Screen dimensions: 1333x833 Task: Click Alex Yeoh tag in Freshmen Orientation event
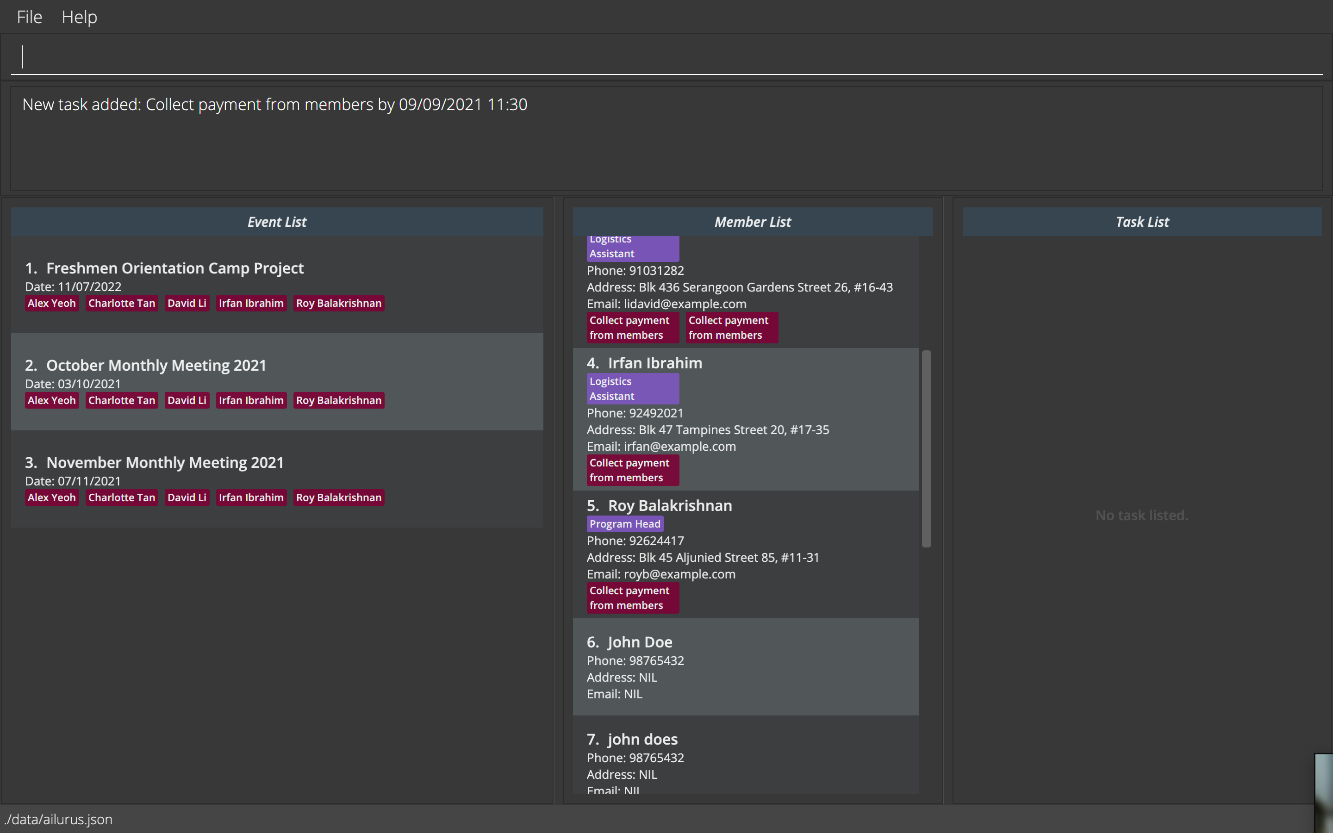[x=52, y=304]
